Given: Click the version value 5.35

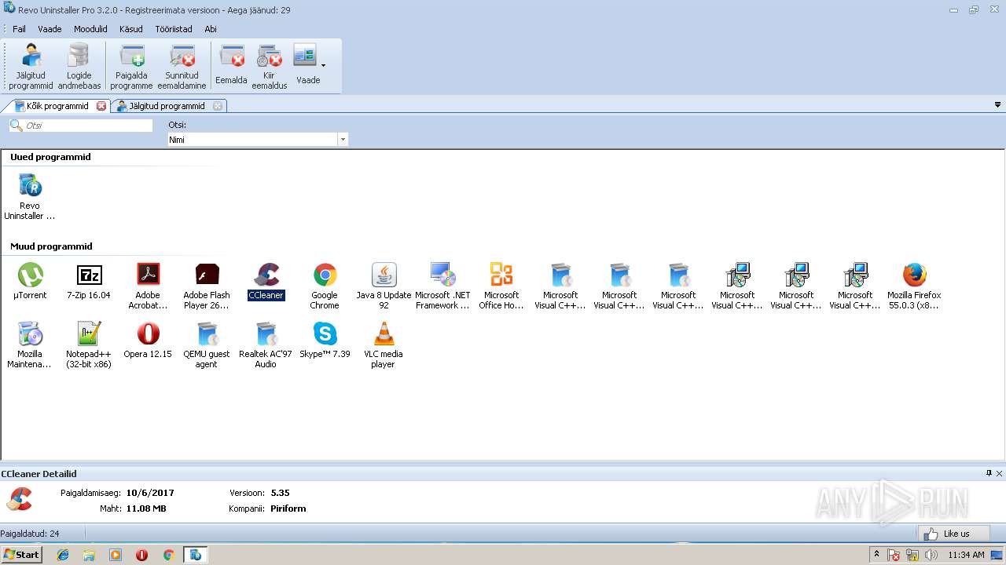Looking at the screenshot, I should point(281,493).
